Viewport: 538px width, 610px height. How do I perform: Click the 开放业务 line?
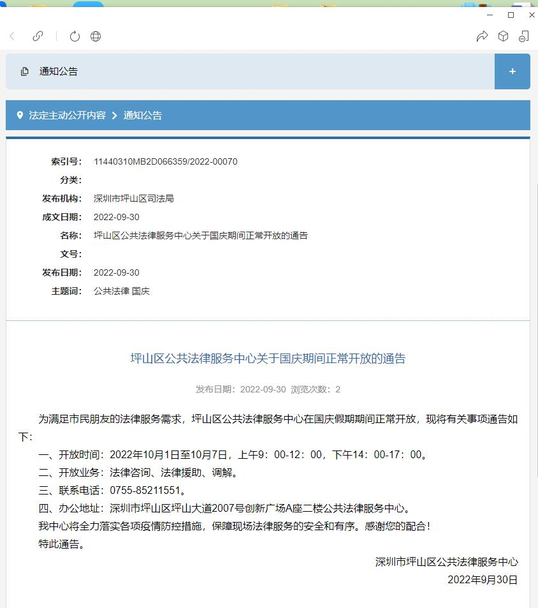[138, 472]
